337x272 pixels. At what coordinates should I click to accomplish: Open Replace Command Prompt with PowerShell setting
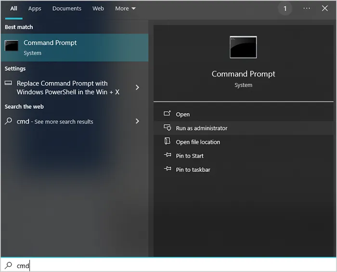coord(75,88)
